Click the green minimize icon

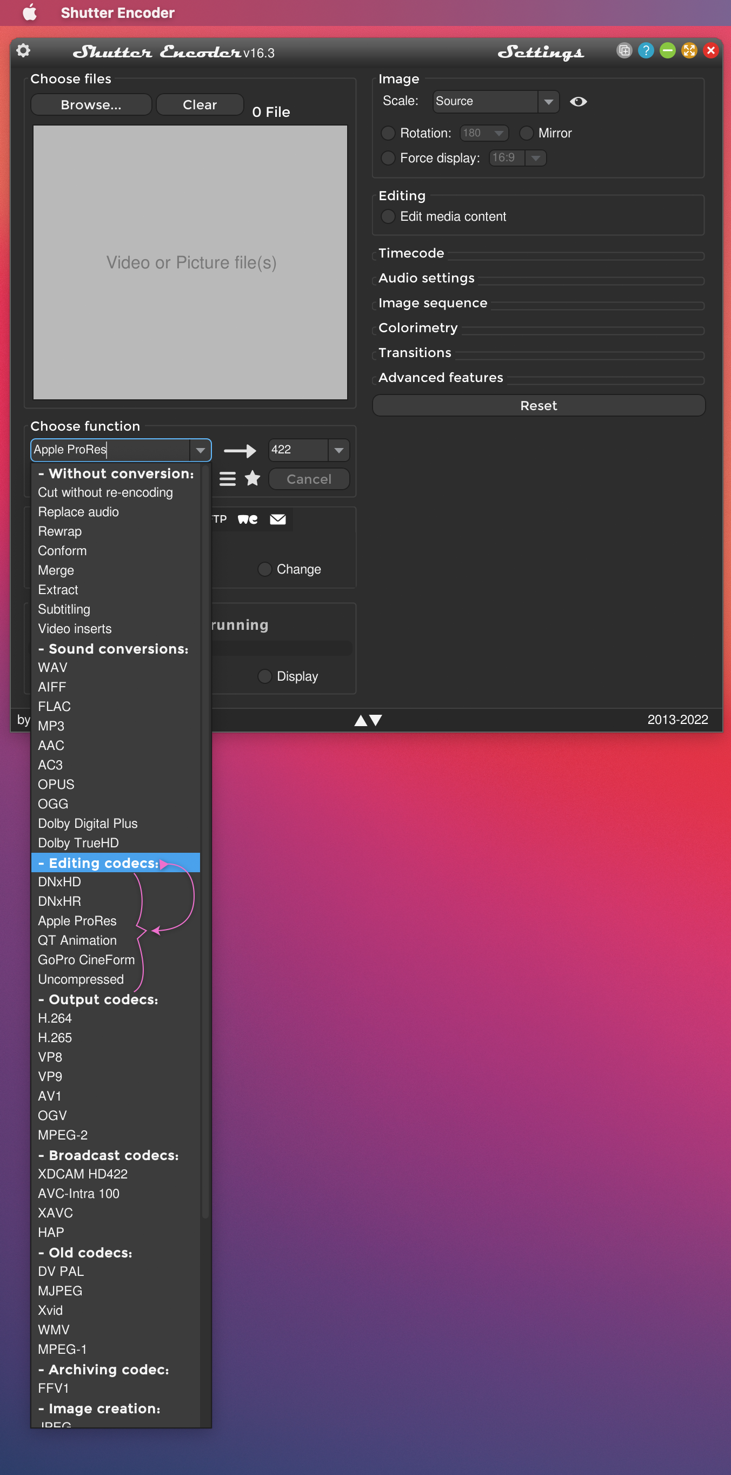click(668, 51)
